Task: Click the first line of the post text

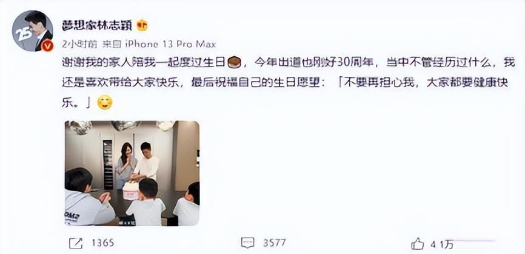Action: pos(289,63)
